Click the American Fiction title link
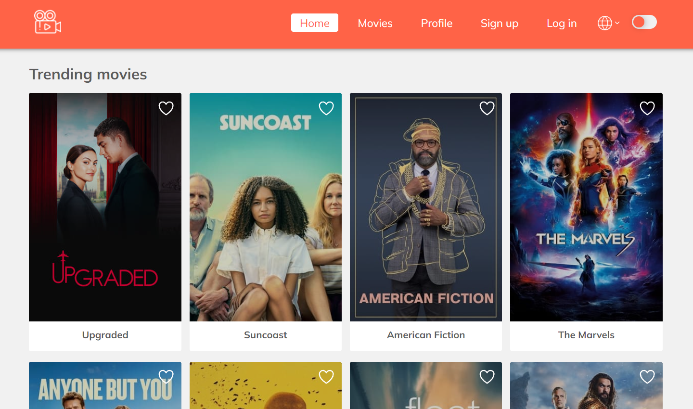 426,335
